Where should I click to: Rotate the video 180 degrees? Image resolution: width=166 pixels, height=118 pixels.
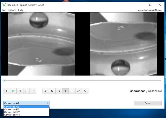point(52,91)
